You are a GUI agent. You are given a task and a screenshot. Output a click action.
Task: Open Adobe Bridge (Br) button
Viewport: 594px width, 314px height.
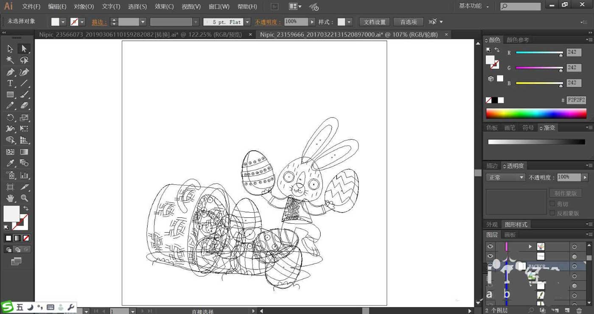275,7
